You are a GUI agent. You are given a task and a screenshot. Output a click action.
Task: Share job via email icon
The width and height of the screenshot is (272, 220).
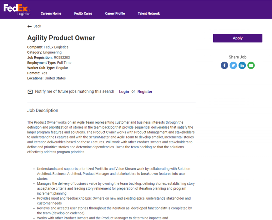coord(251,65)
